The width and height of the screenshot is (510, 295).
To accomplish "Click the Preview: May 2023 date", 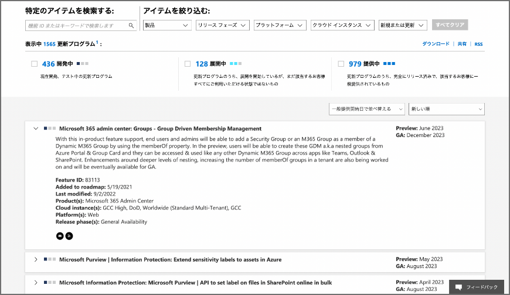I will pyautogui.click(x=419, y=259).
